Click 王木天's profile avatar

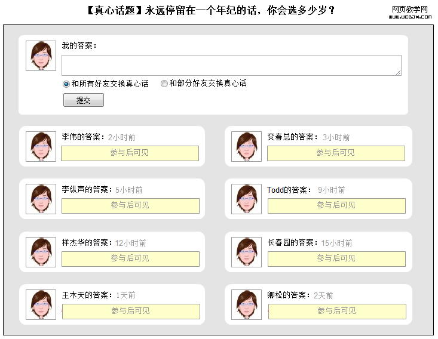(x=41, y=305)
